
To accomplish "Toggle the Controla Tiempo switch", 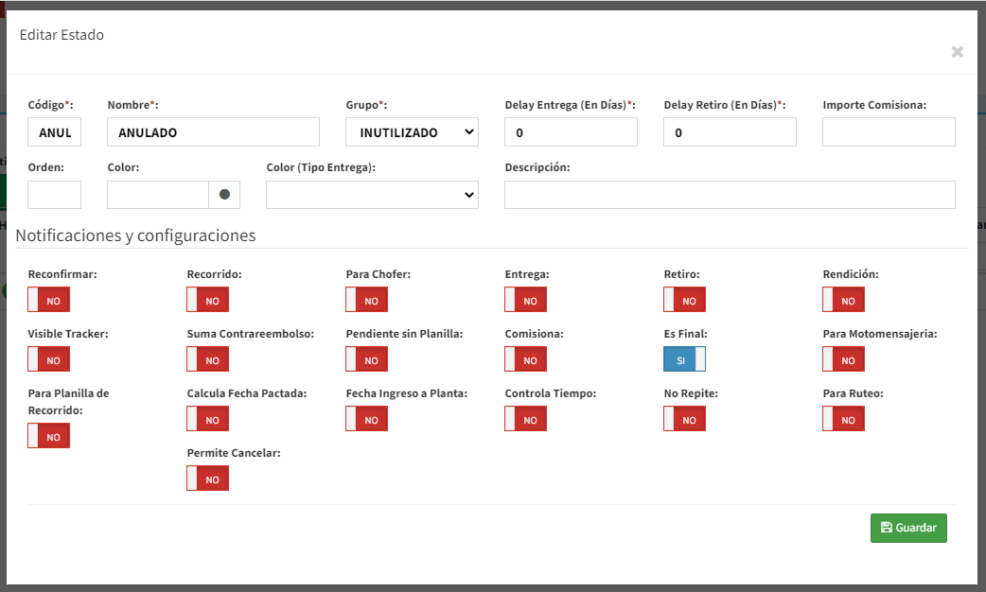I will pos(525,419).
